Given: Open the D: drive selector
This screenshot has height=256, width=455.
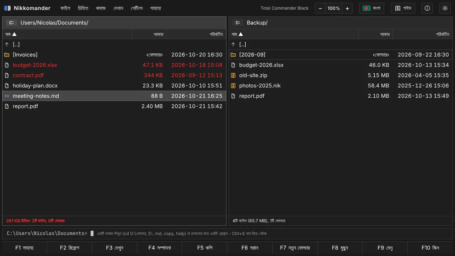Looking at the screenshot, I should click(238, 23).
